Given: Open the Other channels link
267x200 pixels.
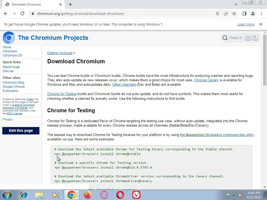Looking at the screenshot, I should pos(124,85).
